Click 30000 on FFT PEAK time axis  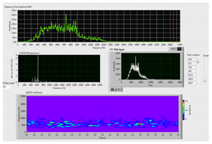[x=180, y=82]
